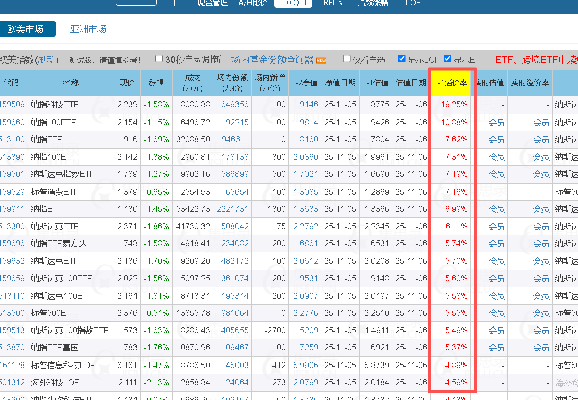Sort table by 涨幅 column header
578x400 pixels.
point(156,82)
